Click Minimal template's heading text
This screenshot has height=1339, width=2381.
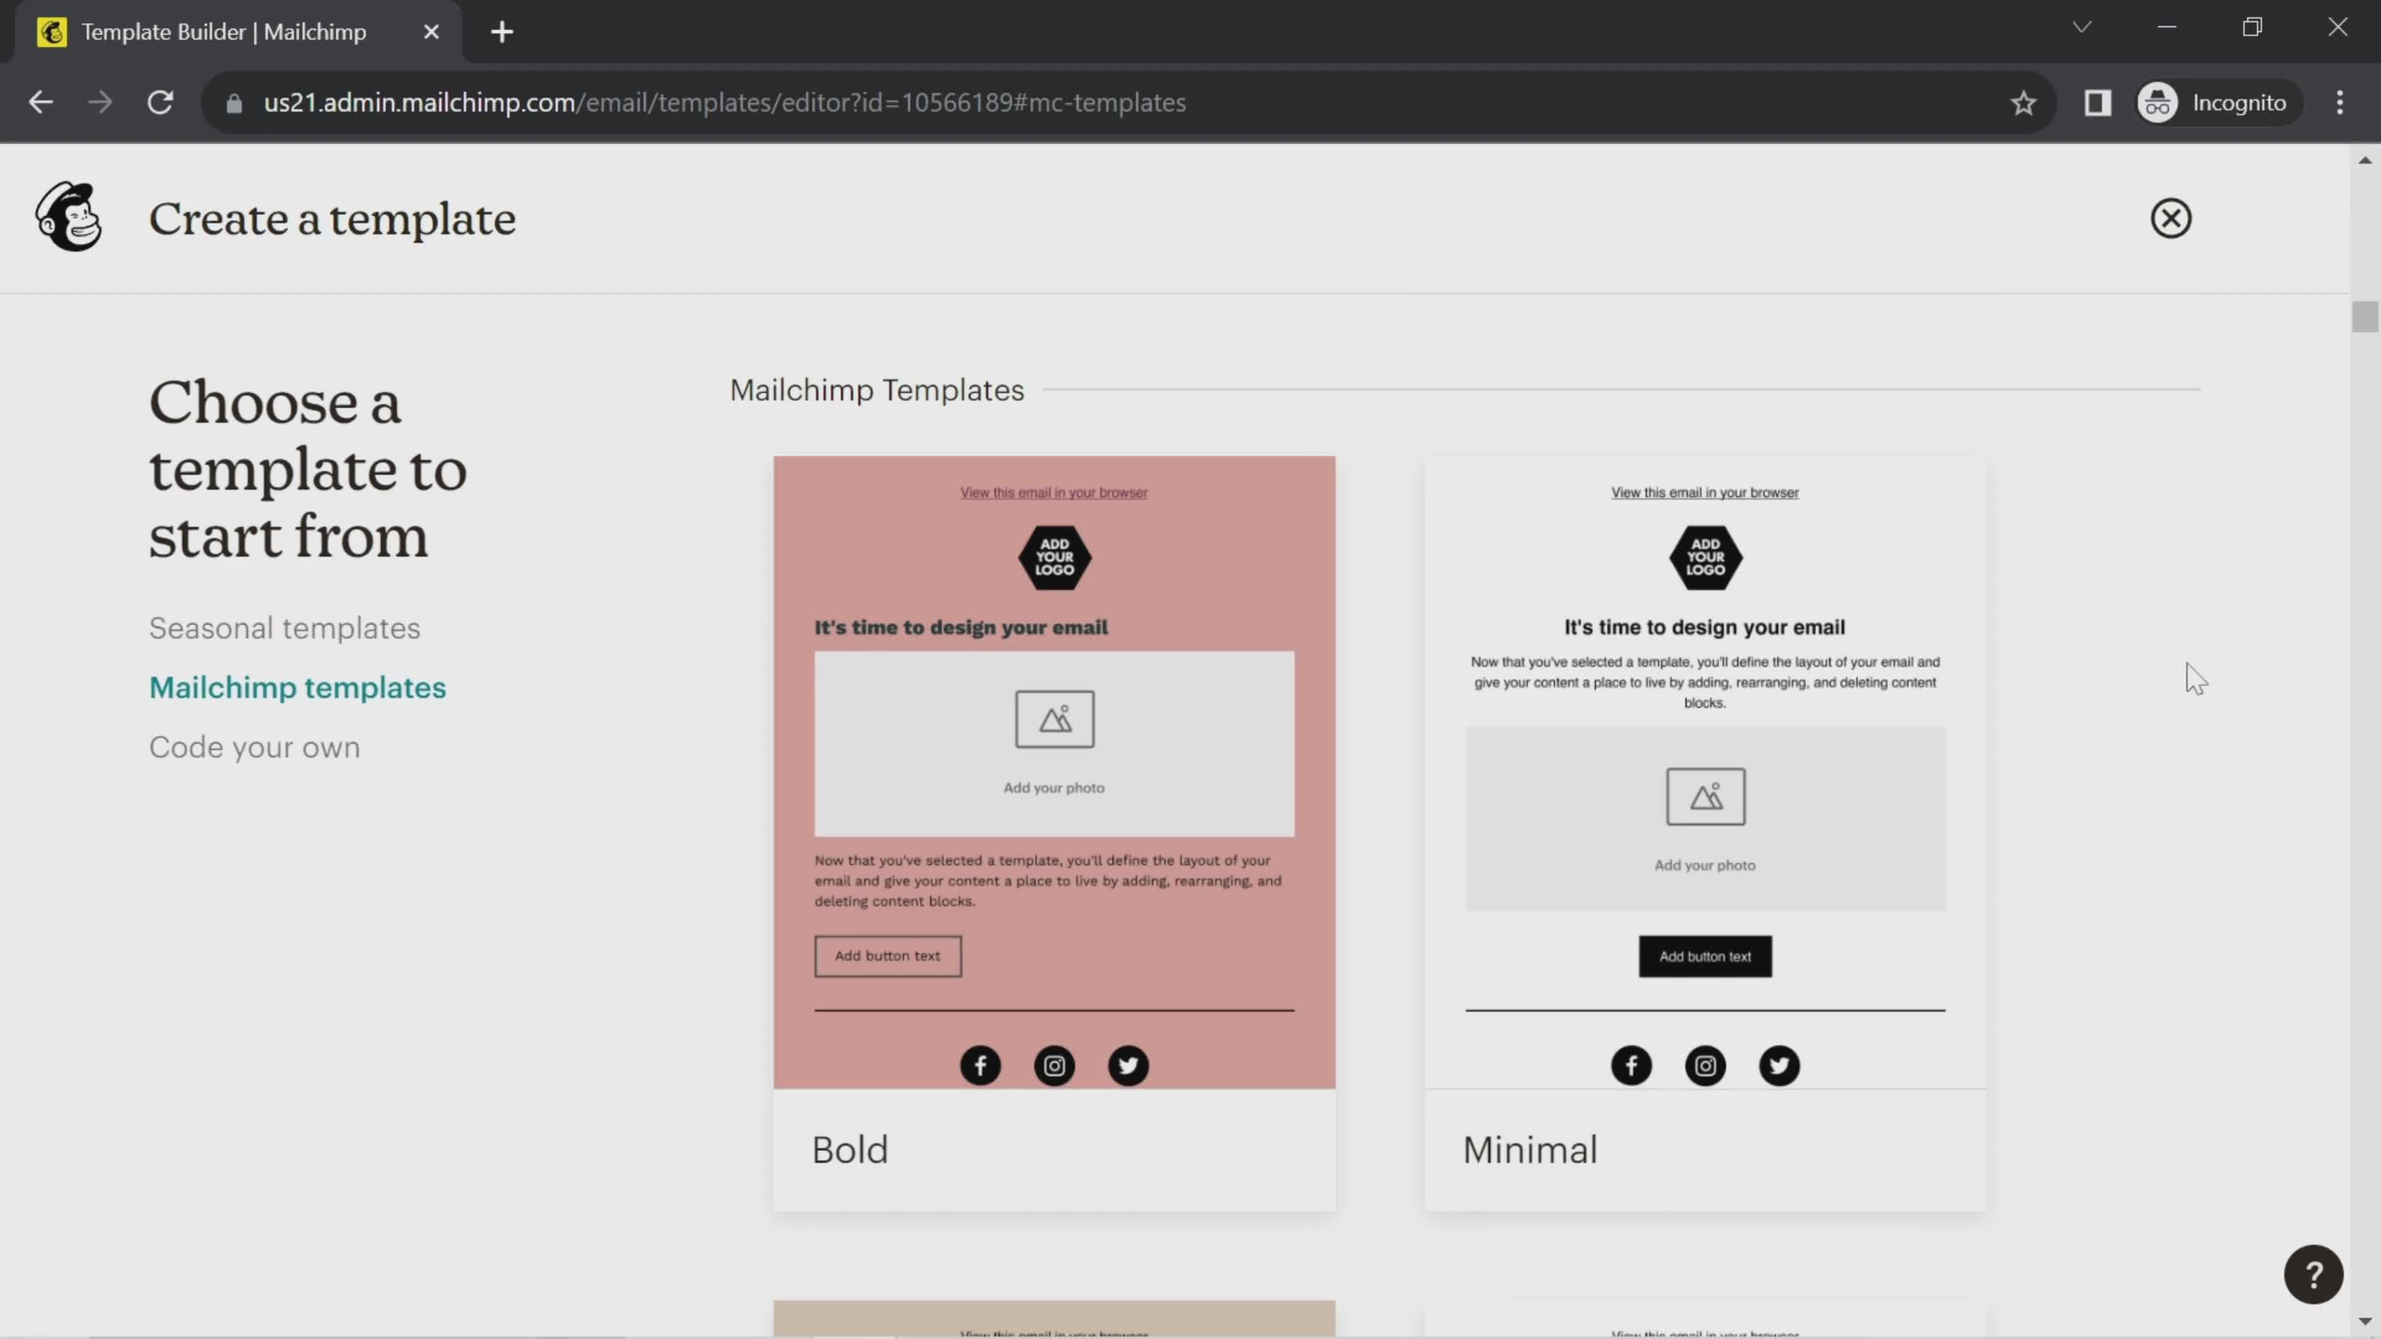click(1705, 627)
